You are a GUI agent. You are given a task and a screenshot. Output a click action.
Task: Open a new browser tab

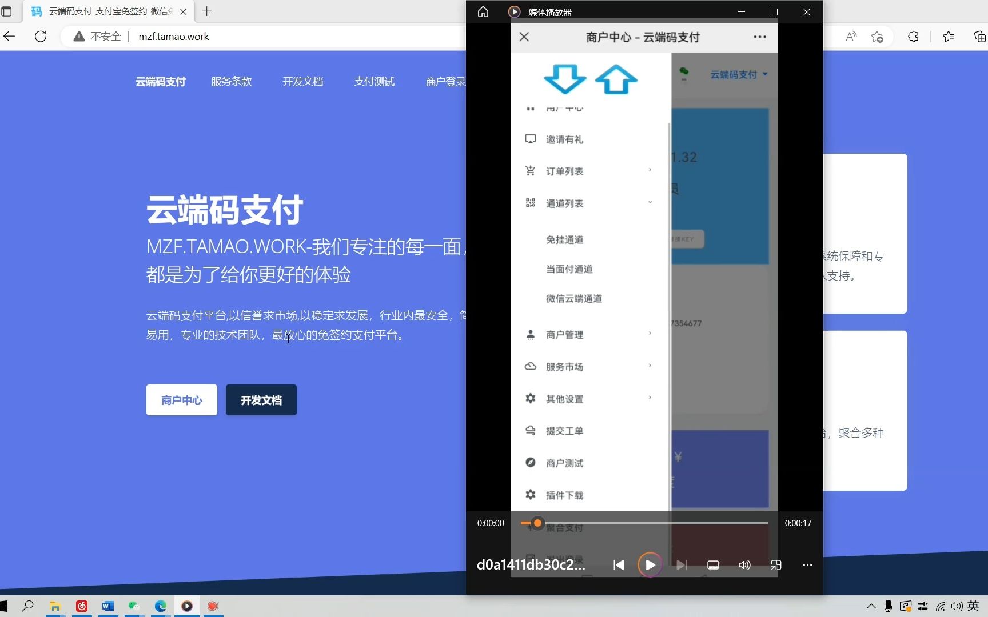click(x=207, y=11)
